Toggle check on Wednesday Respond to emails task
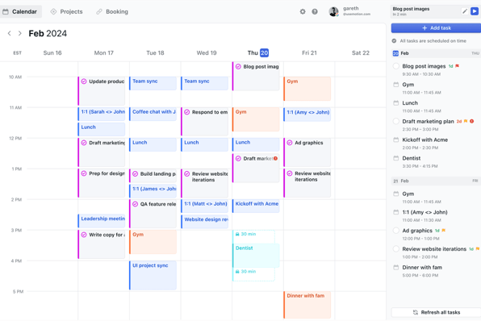Viewport: 481px width, 321px height. (x=186, y=112)
